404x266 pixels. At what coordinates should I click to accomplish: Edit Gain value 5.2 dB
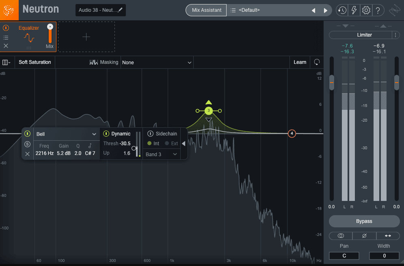(x=64, y=153)
